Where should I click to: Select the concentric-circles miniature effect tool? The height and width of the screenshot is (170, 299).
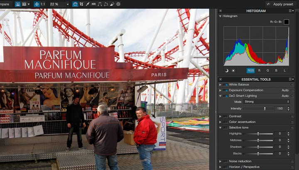pos(118,4)
